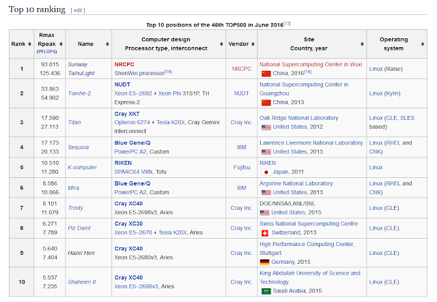Open K computer link
437x302 pixels.
(x=82, y=167)
